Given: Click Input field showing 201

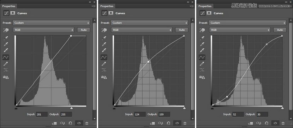Looking at the screenshot, I should tap(42, 114).
